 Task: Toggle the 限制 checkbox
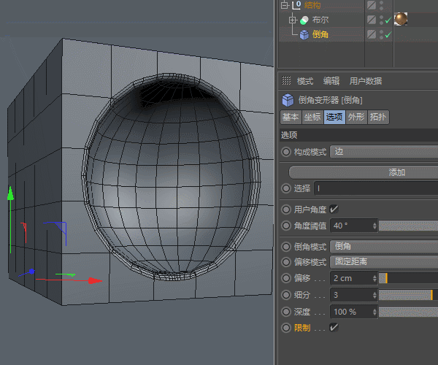[x=334, y=327]
